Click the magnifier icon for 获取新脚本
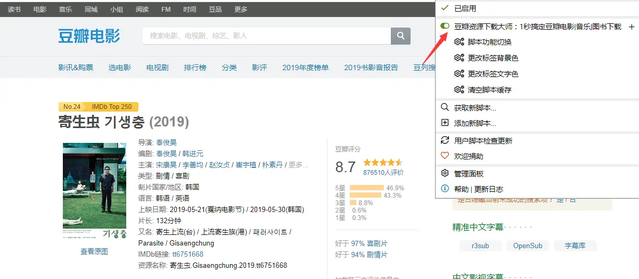 (x=445, y=107)
